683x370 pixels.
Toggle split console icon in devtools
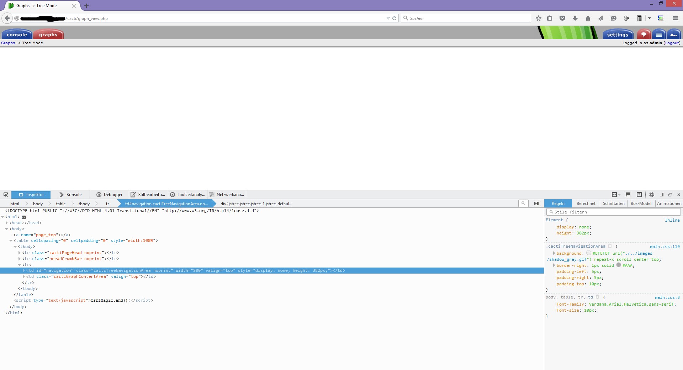point(628,195)
